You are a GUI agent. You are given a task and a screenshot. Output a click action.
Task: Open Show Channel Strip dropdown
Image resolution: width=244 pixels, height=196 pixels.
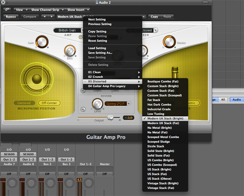(47, 10)
